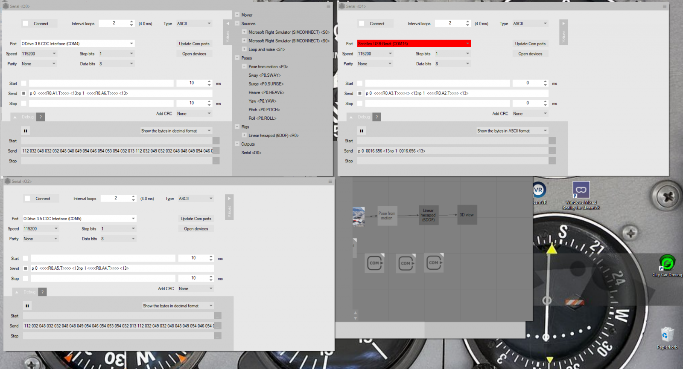
Task: Click Update Com ports in Serial O2
Action: [x=196, y=219]
